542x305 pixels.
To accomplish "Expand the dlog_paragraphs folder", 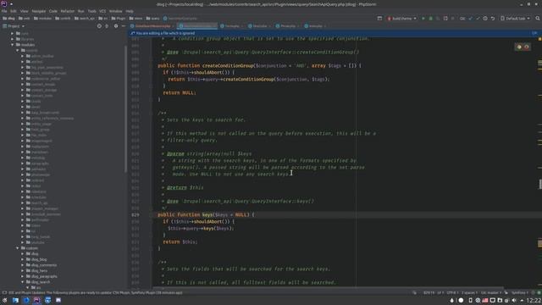I will pyautogui.click(x=23, y=276).
